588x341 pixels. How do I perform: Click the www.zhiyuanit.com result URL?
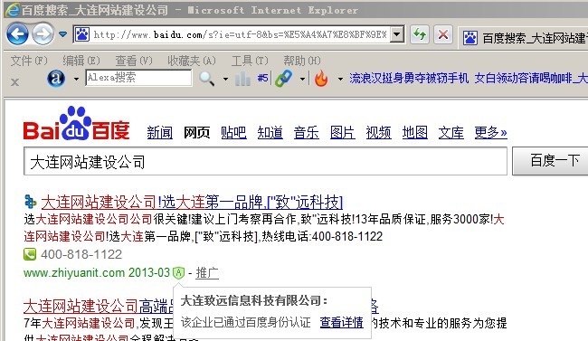click(74, 272)
